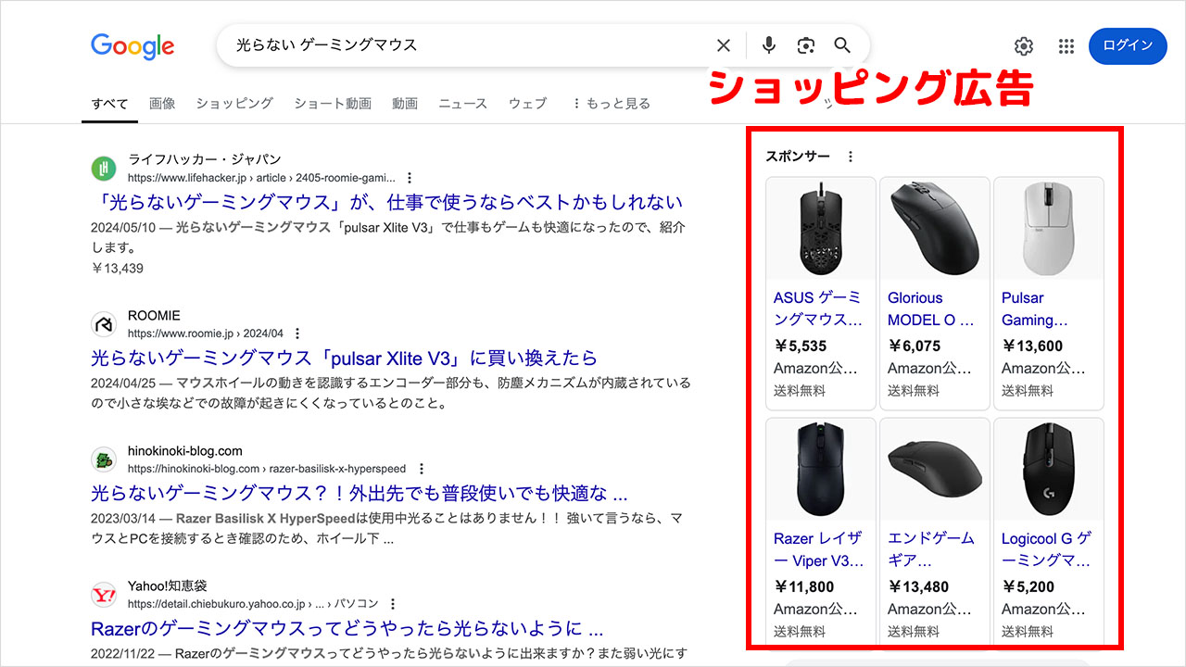The image size is (1186, 667).
Task: Clear the search box with X icon
Action: click(x=724, y=45)
